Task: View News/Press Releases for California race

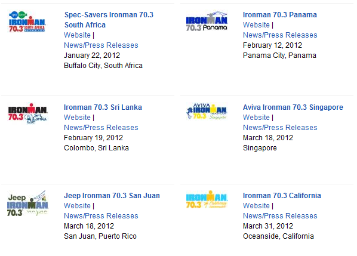Action: (280, 216)
